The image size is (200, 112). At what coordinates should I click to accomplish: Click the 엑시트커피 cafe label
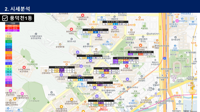(x=140, y=20)
